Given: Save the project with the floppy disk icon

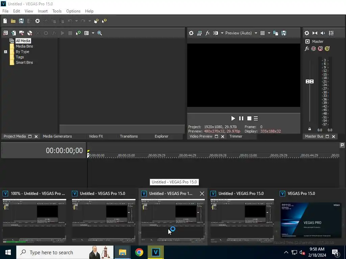Looking at the screenshot, I should (21, 21).
